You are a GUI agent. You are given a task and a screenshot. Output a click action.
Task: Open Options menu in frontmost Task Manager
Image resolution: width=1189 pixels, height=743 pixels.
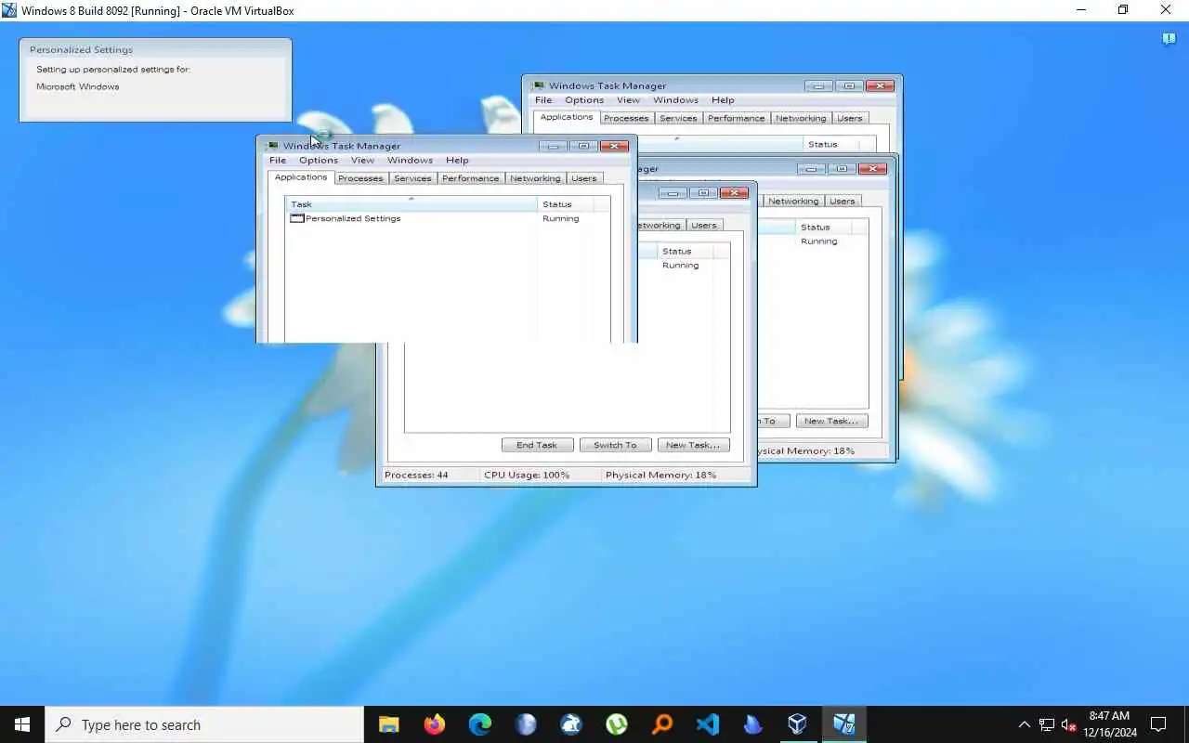click(319, 160)
